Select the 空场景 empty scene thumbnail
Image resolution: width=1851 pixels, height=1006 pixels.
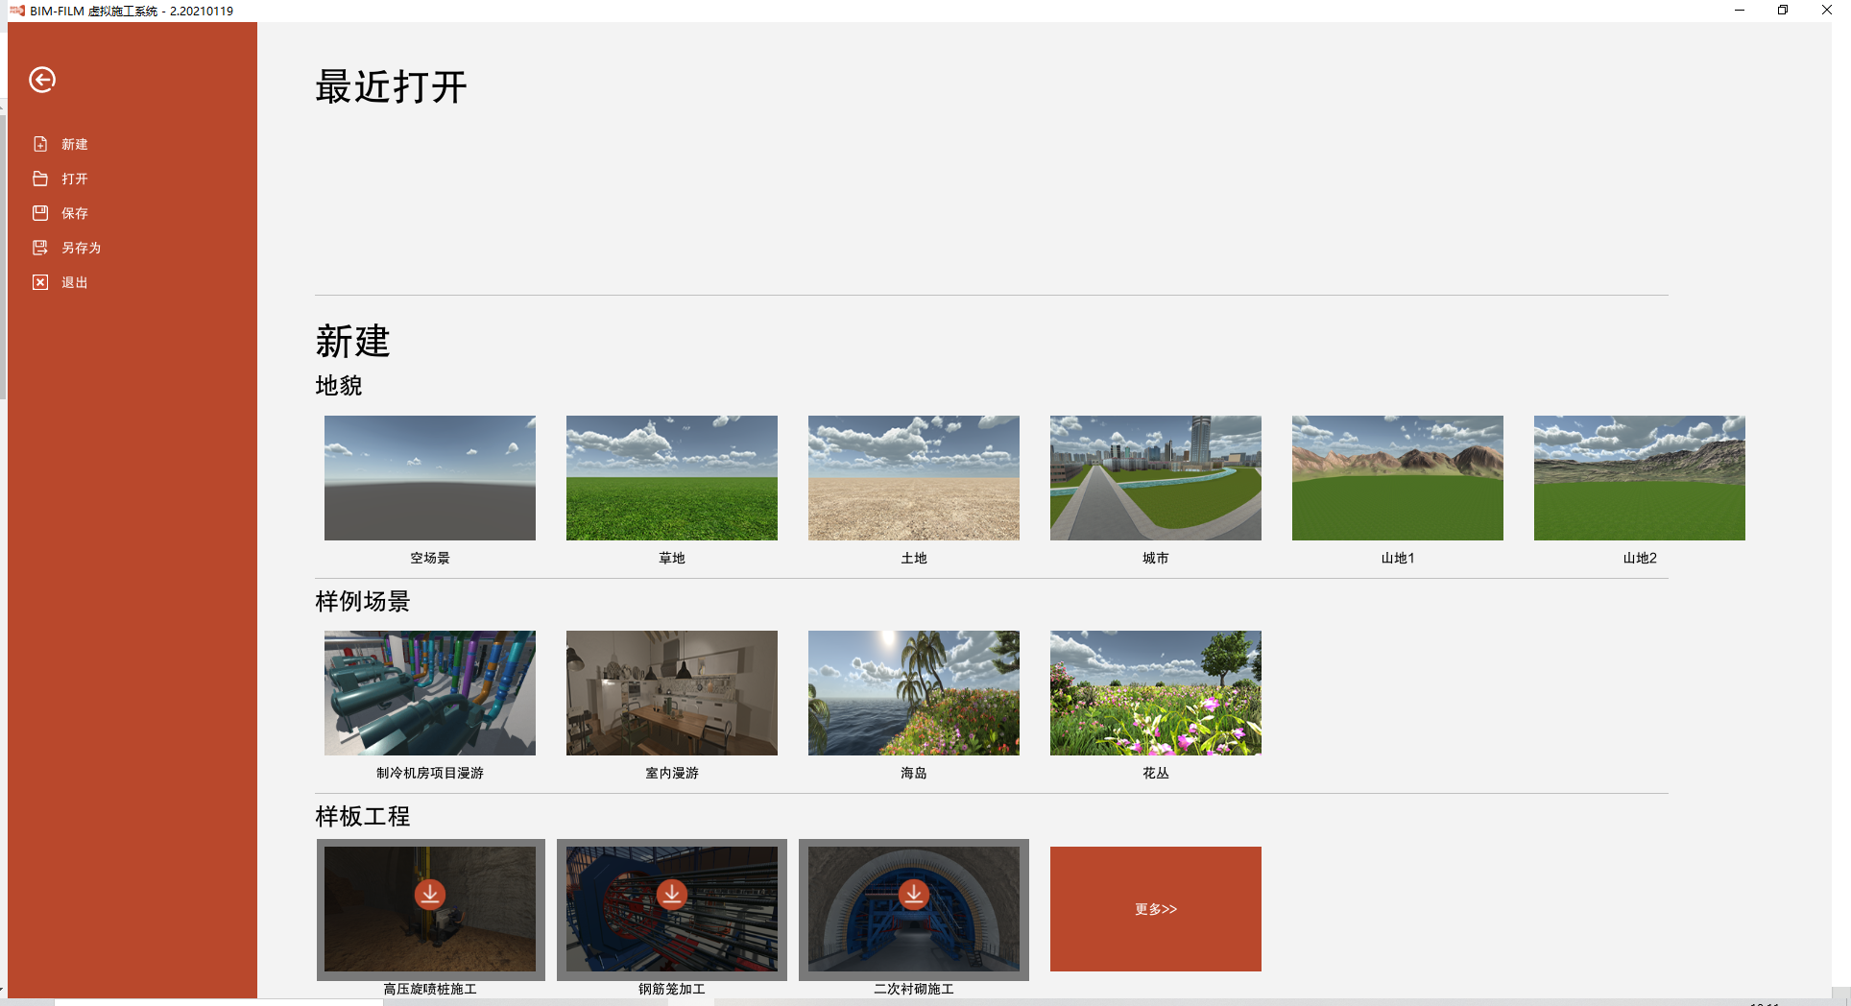click(430, 478)
